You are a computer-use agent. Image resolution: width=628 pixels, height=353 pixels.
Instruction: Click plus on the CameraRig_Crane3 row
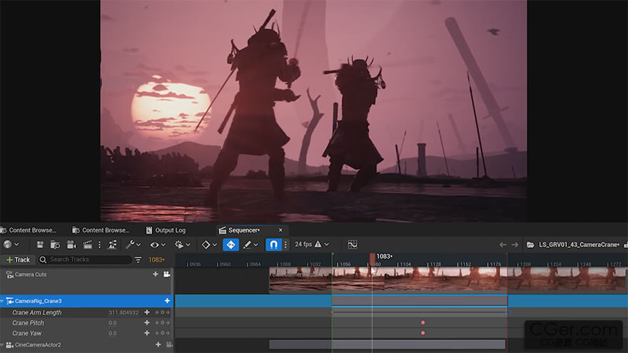pos(167,301)
